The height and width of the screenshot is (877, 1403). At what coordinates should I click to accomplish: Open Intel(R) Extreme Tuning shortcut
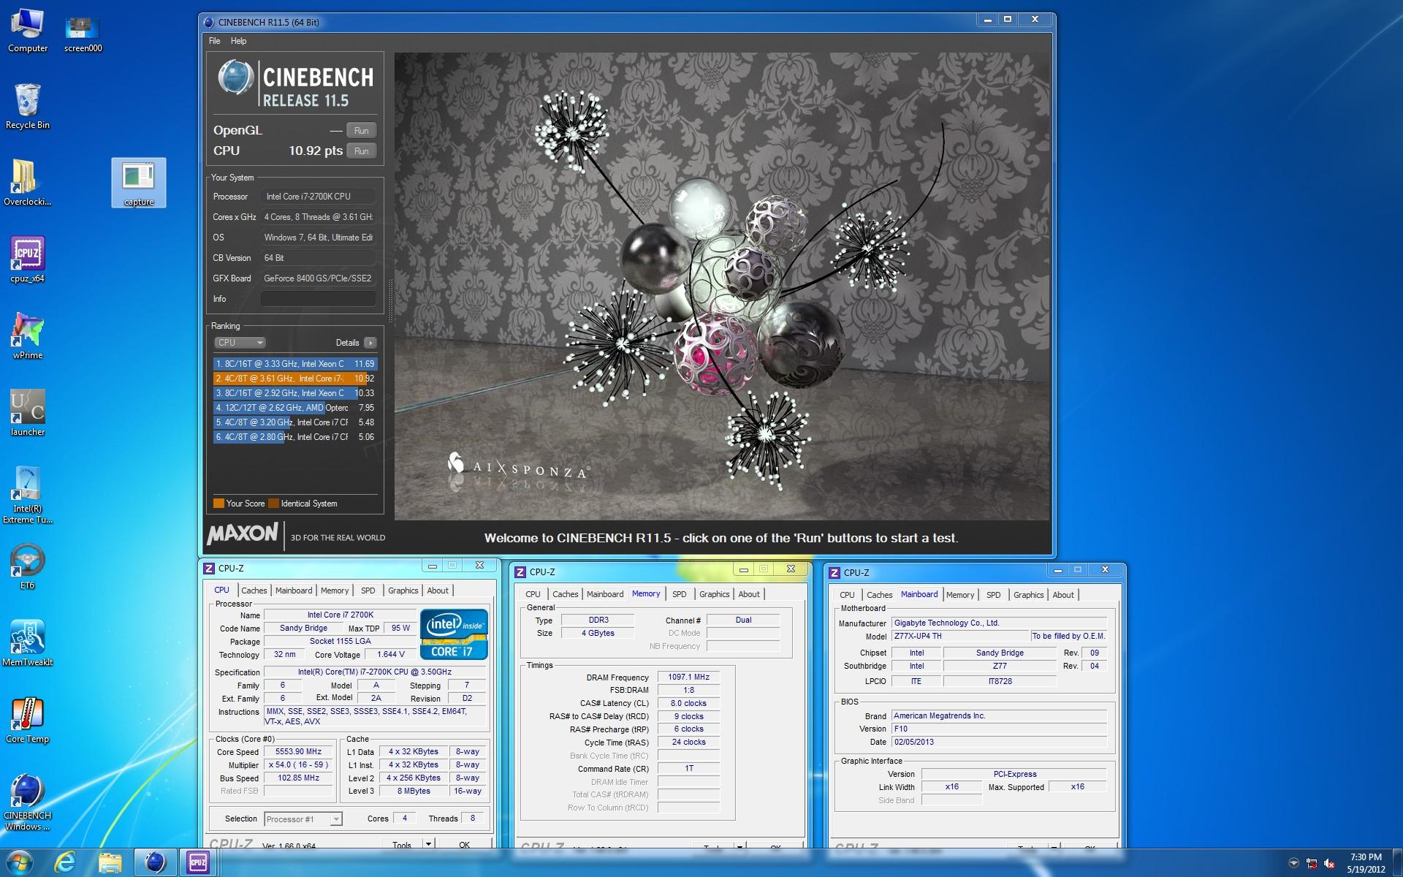point(27,495)
